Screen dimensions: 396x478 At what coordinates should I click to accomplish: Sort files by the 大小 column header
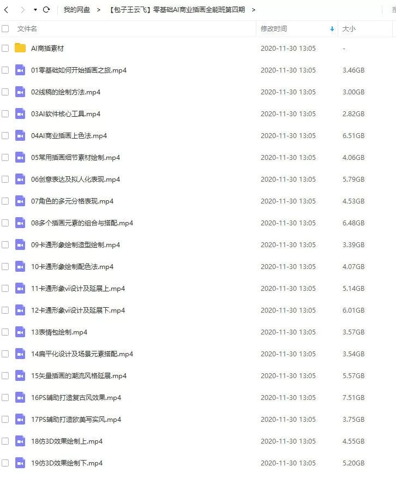(x=349, y=29)
